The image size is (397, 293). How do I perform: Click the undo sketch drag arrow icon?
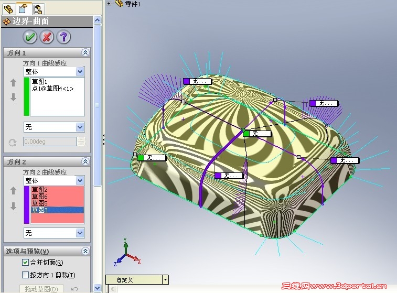pos(74,289)
